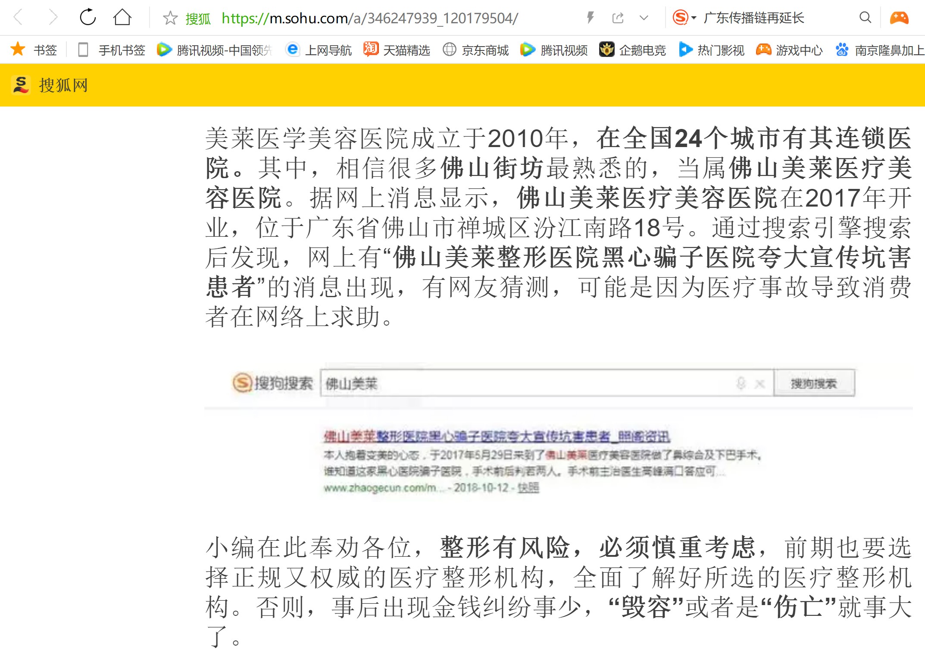This screenshot has width=925, height=662.
Task: Click the quoted bold word “伤亡”
Action: pos(799,607)
